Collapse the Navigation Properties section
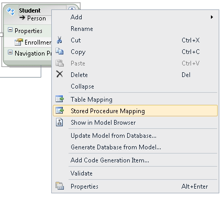Viewport: 224px width, 197px height. click(x=10, y=52)
